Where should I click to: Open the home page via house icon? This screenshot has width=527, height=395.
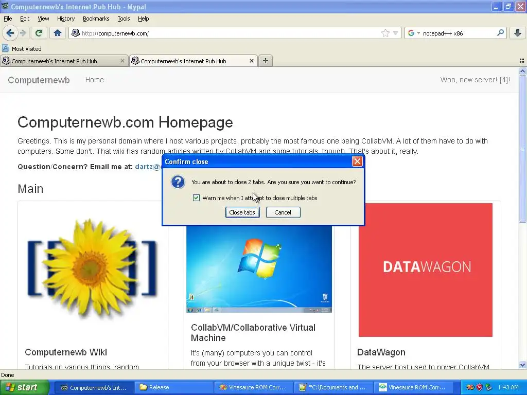pyautogui.click(x=58, y=33)
